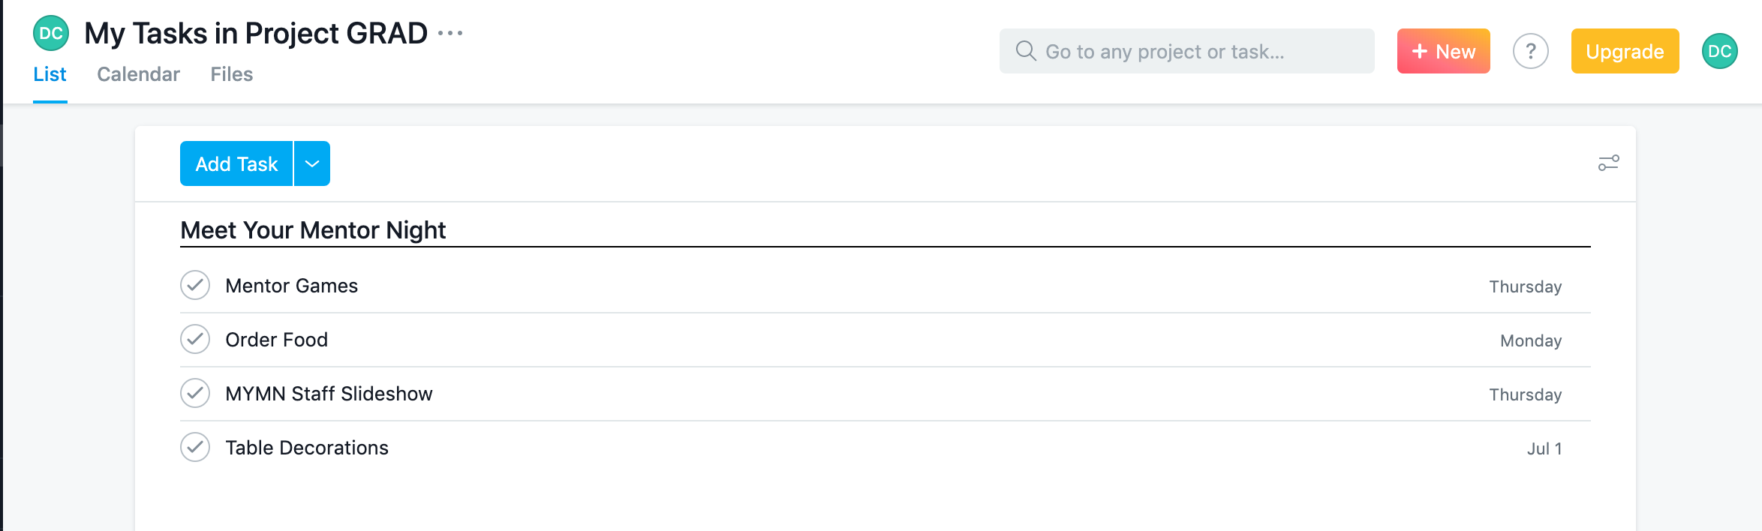Open the help question mark icon
Image resolution: width=1762 pixels, height=531 pixels.
[x=1530, y=51]
